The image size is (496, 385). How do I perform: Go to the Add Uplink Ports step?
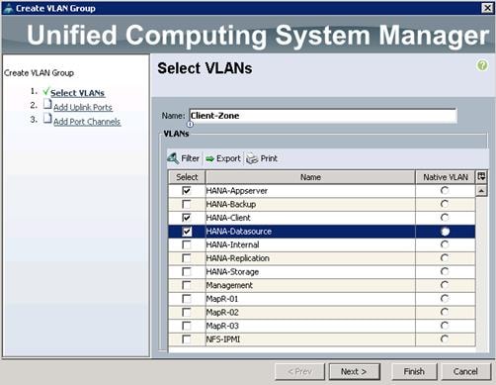pyautogui.click(x=83, y=107)
